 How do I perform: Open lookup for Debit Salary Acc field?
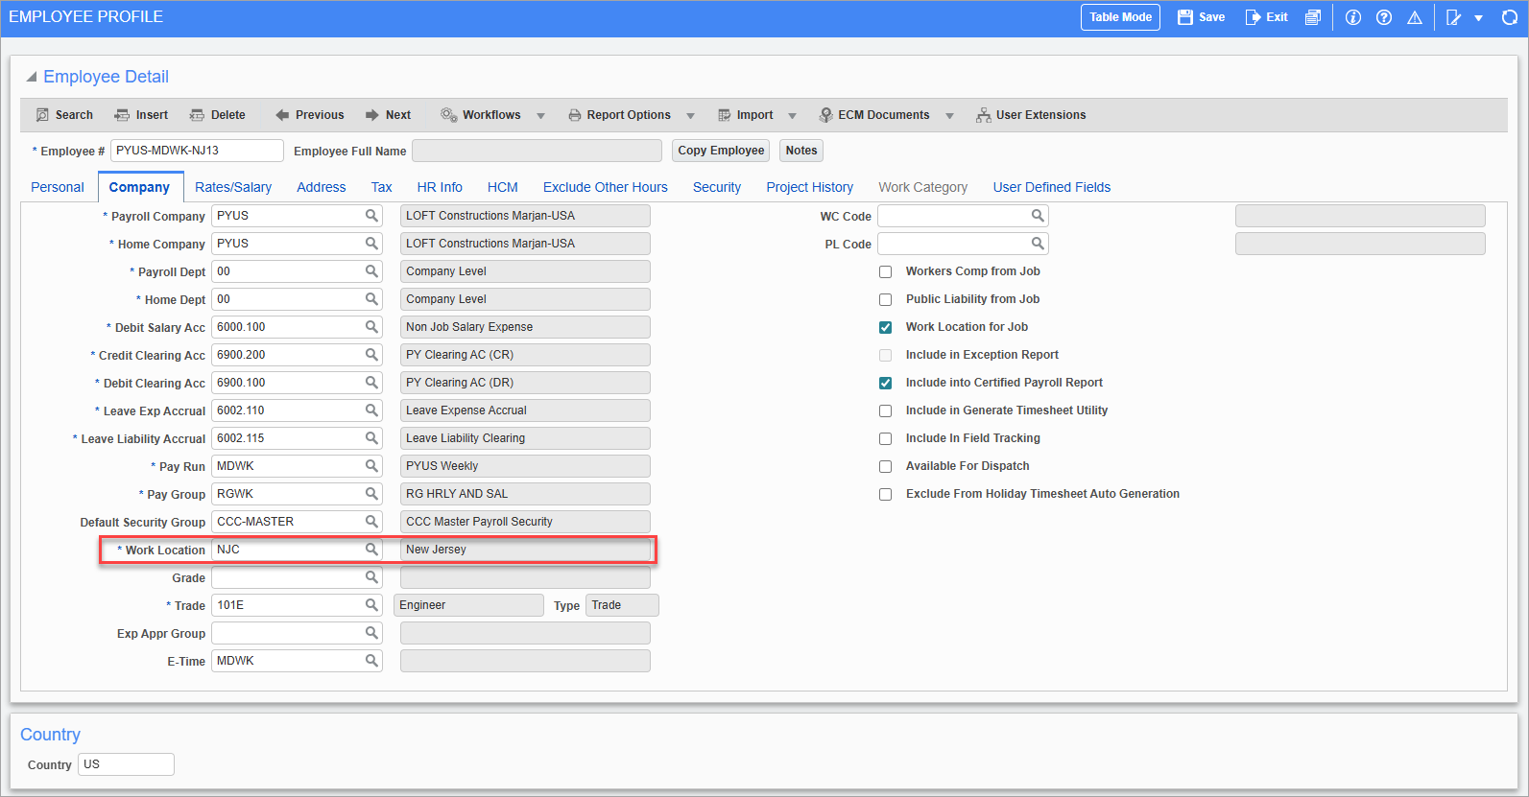point(371,327)
